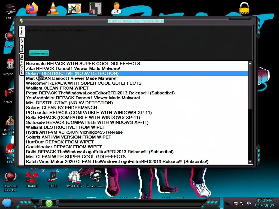279x209 pixels.
Task: Select 'PCToaster REPACK (COMPATIBLE WITH WINDOWS XP-11)'
Action: coord(137,112)
